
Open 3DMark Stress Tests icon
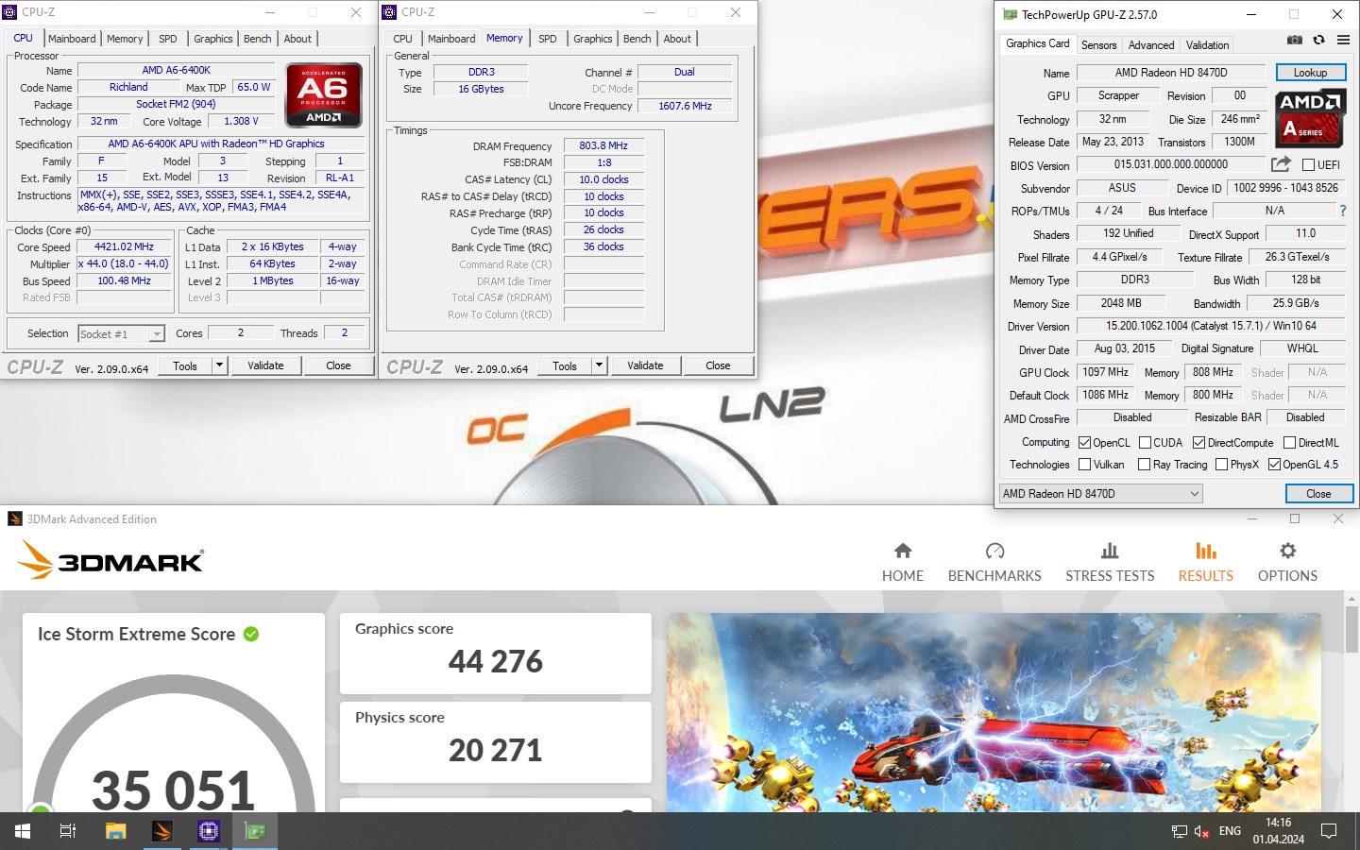point(1110,551)
